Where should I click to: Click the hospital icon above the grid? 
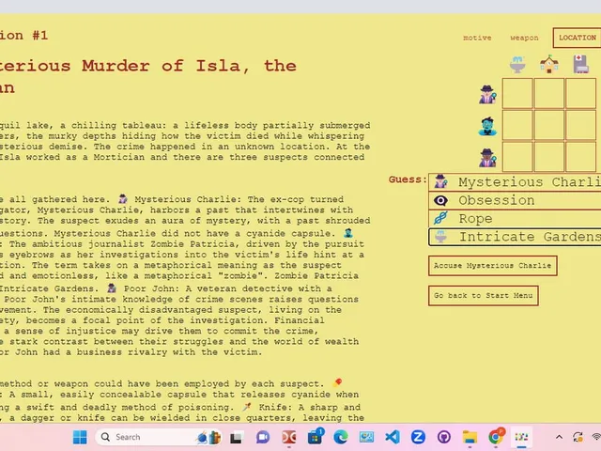click(580, 65)
